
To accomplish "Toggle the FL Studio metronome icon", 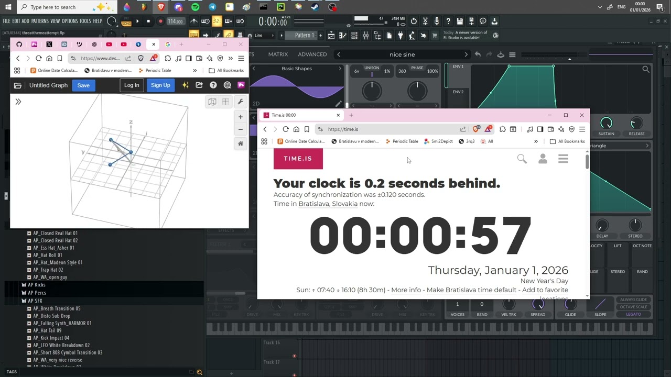I will point(194,21).
